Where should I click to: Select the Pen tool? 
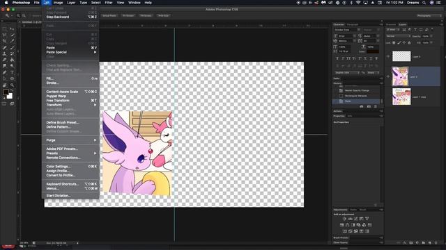pyautogui.click(x=5, y=72)
